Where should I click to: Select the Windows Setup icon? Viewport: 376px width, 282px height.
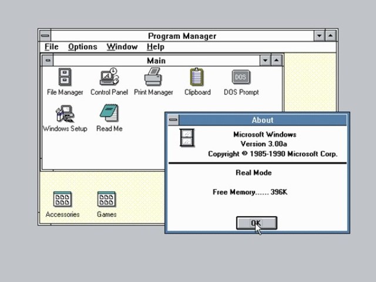(65, 113)
